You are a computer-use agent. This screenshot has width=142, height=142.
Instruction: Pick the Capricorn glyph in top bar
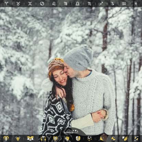tap(113, 4)
